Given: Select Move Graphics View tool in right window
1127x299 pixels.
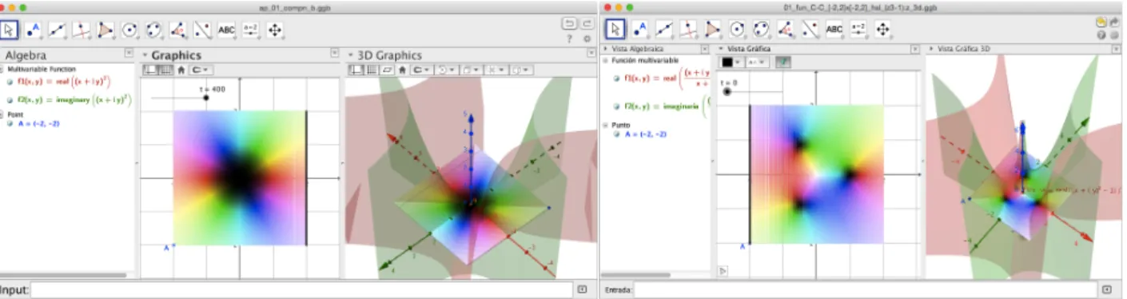Looking at the screenshot, I should pos(883,29).
